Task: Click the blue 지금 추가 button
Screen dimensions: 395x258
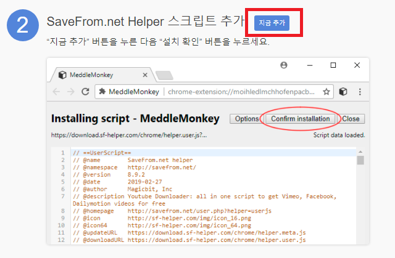Action: tap(272, 23)
